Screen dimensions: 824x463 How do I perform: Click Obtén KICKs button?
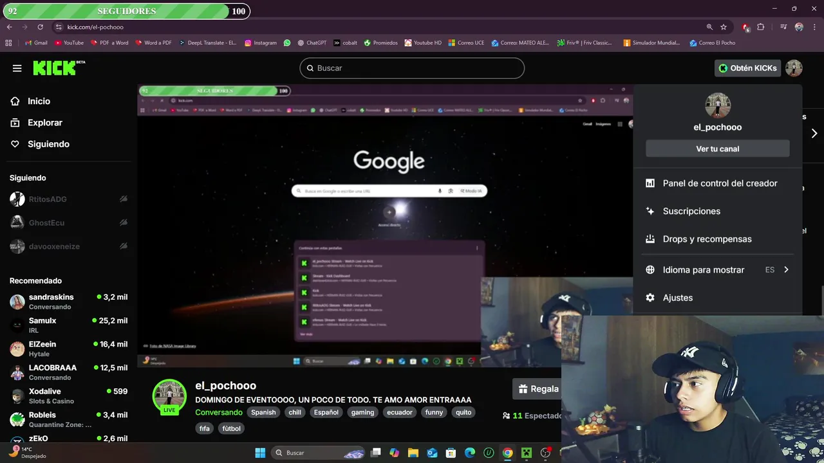(x=747, y=68)
